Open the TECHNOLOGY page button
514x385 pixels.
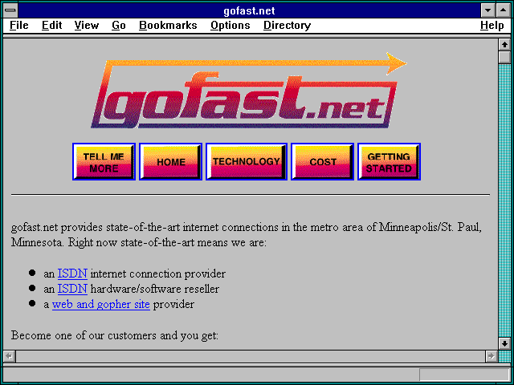coord(247,162)
